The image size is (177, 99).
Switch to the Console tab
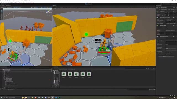3,89
